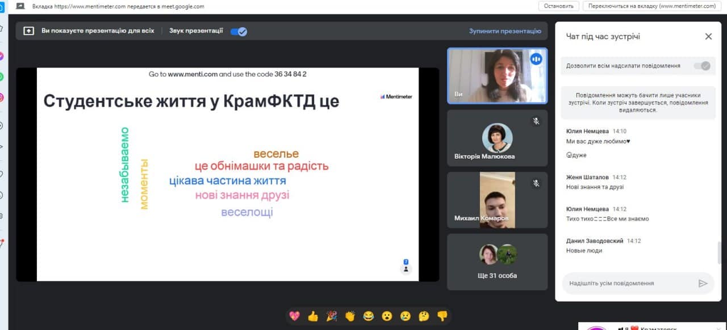
Task: Click sender name Данил Заводовский in chat
Action: click(595, 241)
